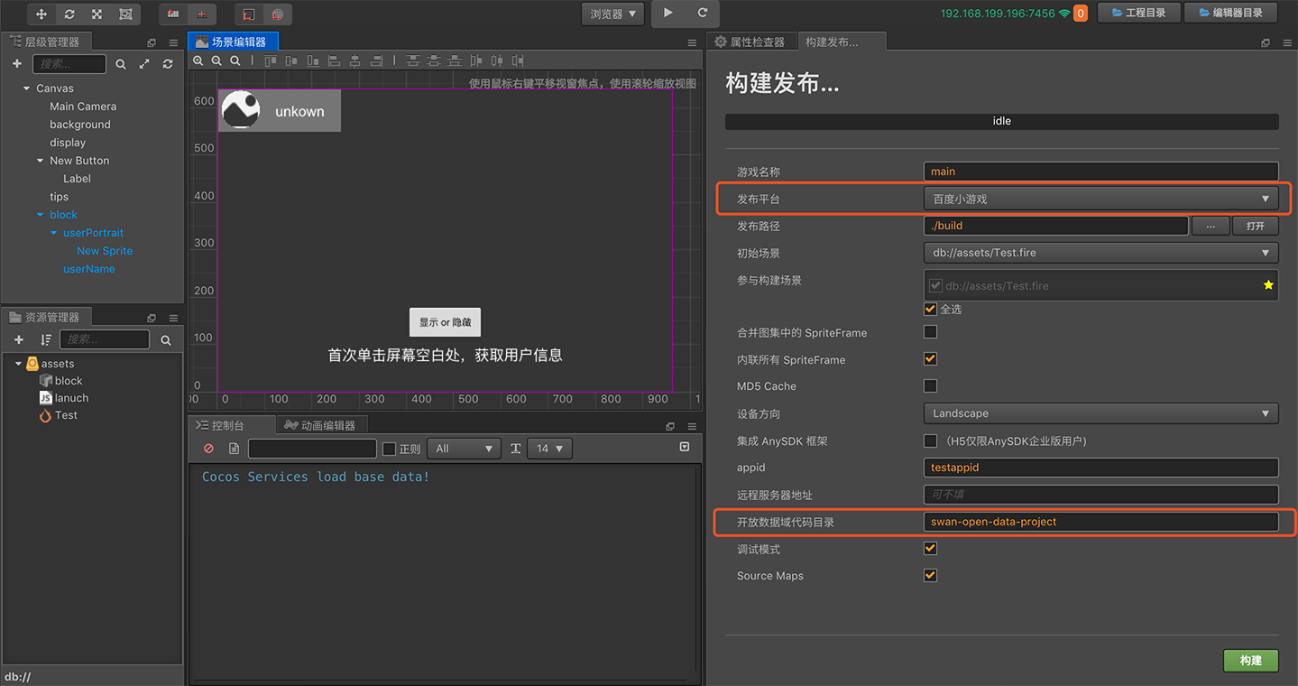
Task: Open the 初始场景 start scene dropdown
Action: click(x=1100, y=253)
